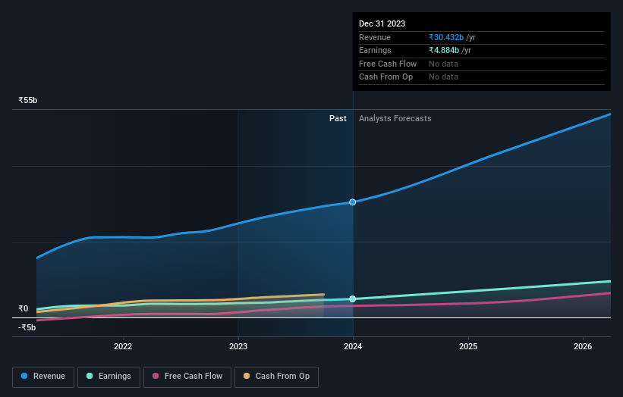Click the -₹5b y-axis label
The width and height of the screenshot is (623, 397).
pos(27,327)
